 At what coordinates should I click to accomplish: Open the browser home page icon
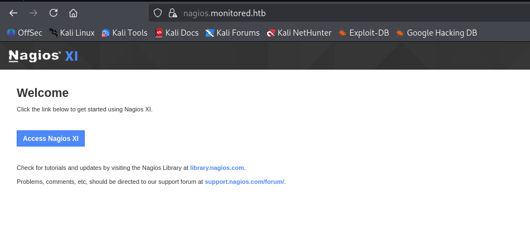pos(73,13)
